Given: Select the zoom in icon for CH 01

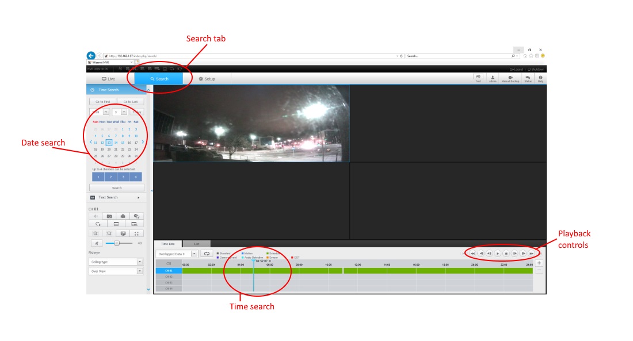Looking at the screenshot, I should click(96, 233).
